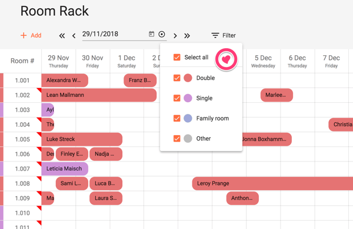This screenshot has height=229, width=353.
Task: Click red corner flag on room 1.007
Action: [x=39, y=164]
